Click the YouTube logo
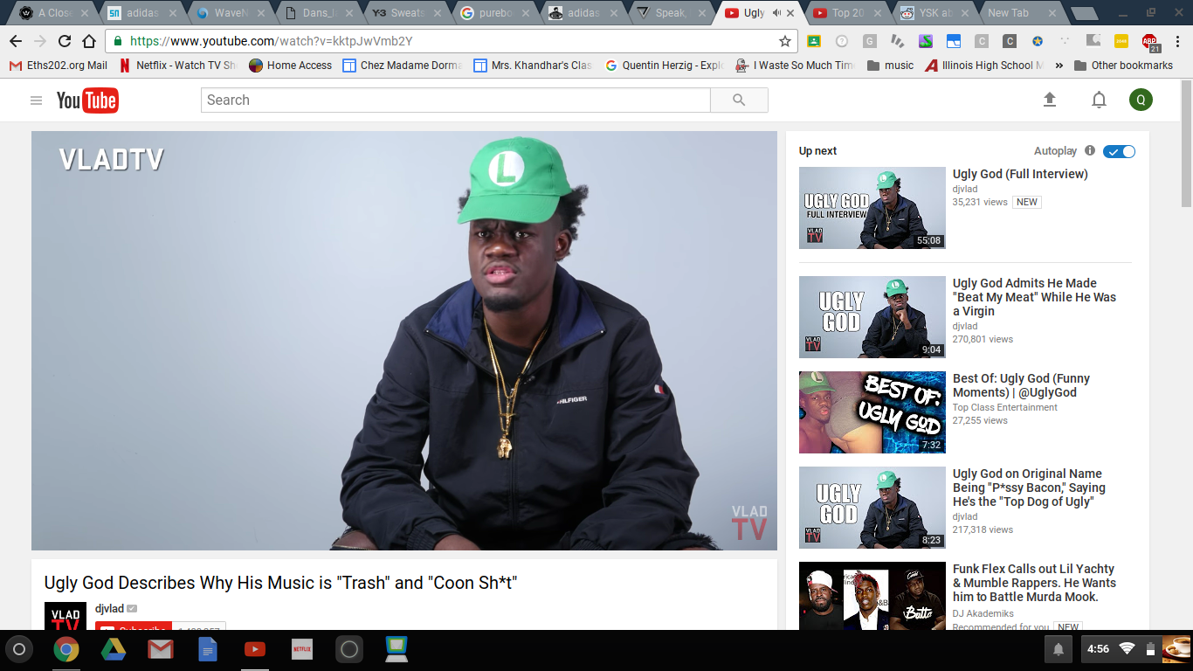 (x=87, y=100)
